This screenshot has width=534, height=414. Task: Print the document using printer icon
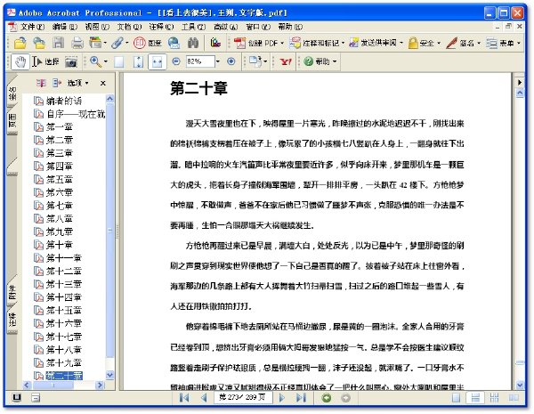[x=77, y=43]
